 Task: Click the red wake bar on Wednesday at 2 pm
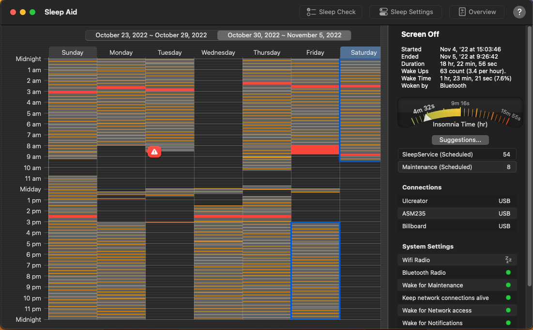coord(218,217)
